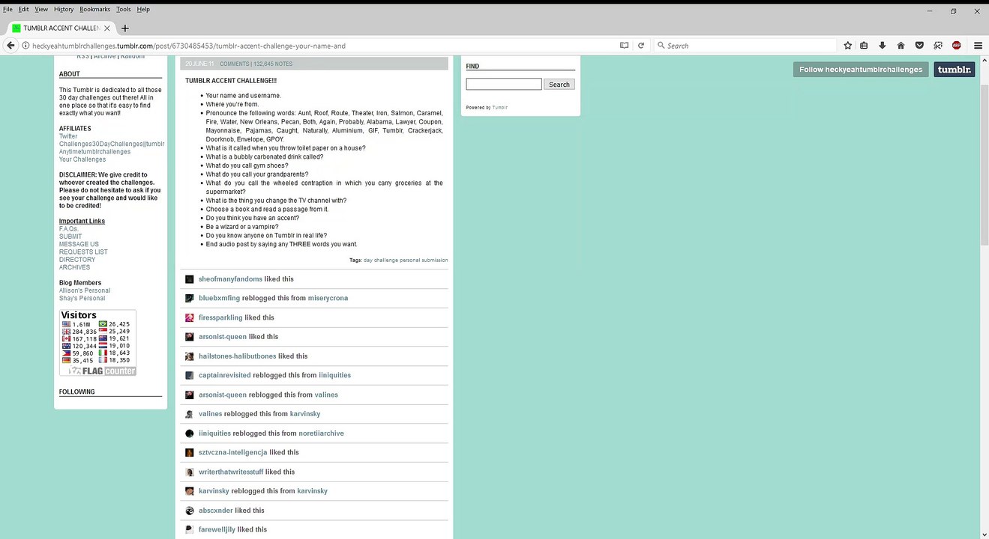Click the 'challenge' tag link
989x539 pixels.
[386, 261]
